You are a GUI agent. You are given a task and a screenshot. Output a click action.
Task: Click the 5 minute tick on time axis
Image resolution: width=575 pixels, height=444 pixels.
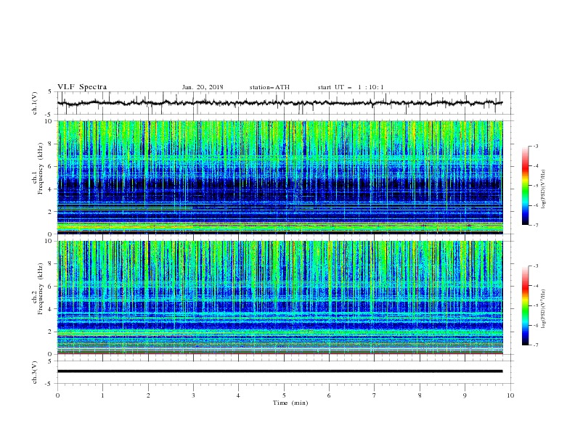click(284, 395)
